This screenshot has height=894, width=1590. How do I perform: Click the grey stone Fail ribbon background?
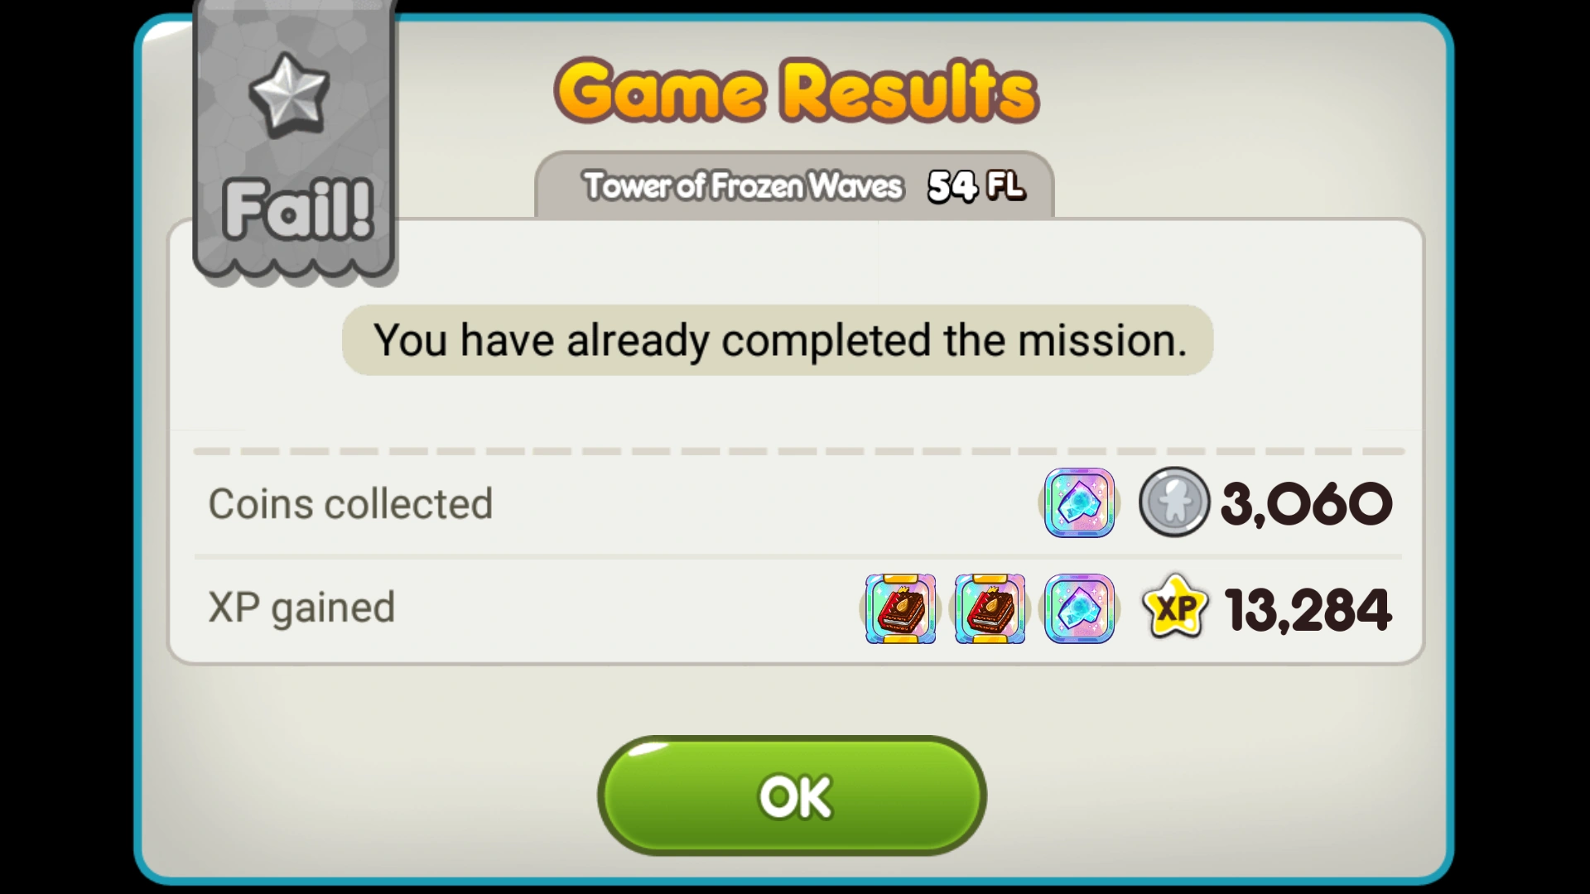pyautogui.click(x=295, y=141)
